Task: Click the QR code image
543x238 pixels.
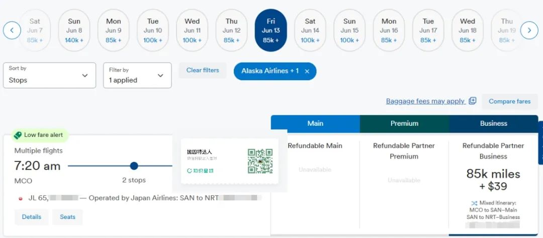Action: click(260, 161)
